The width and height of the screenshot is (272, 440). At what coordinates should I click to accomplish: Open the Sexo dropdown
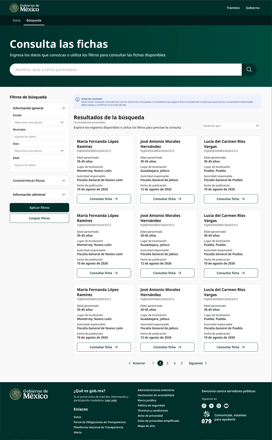coord(39,151)
